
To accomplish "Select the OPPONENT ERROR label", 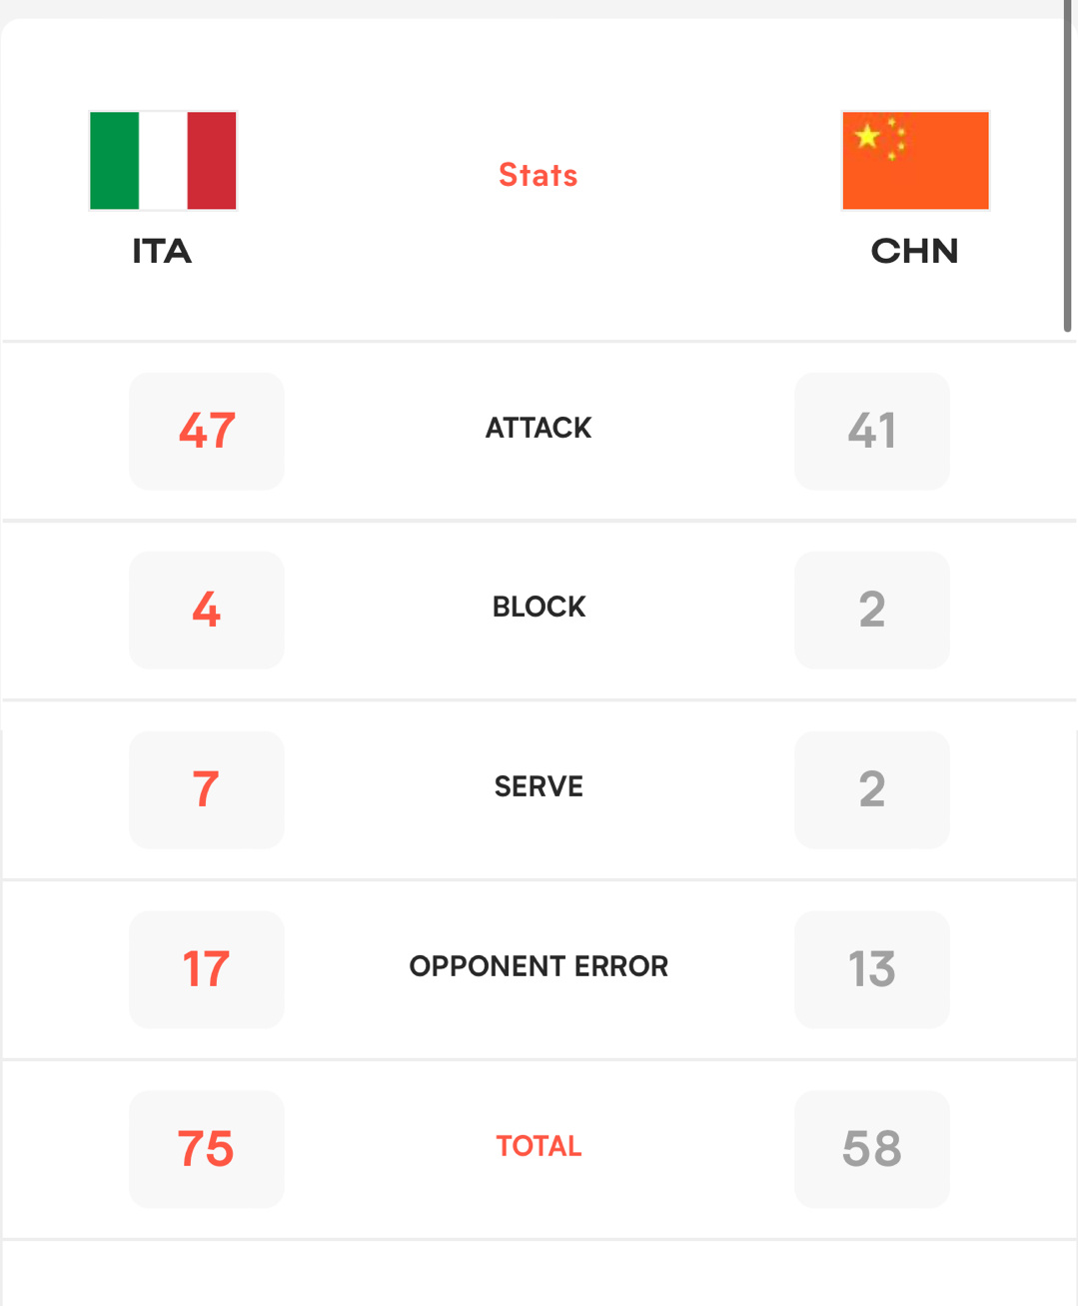I will point(539,966).
